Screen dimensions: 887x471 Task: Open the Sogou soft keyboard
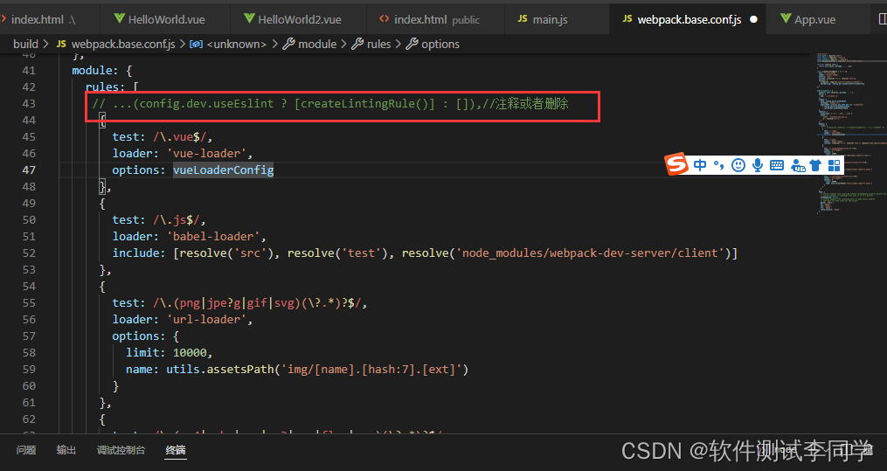pyautogui.click(x=777, y=165)
